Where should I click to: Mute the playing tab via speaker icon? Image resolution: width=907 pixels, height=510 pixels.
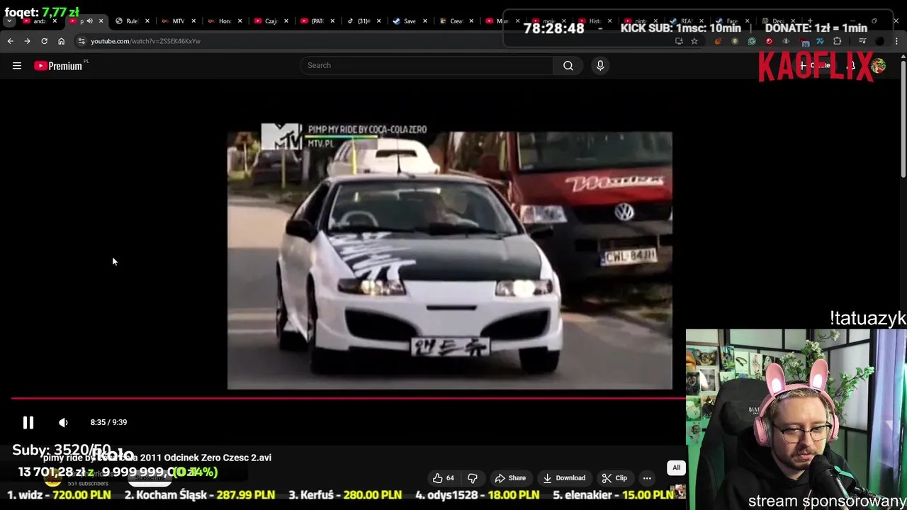89,21
